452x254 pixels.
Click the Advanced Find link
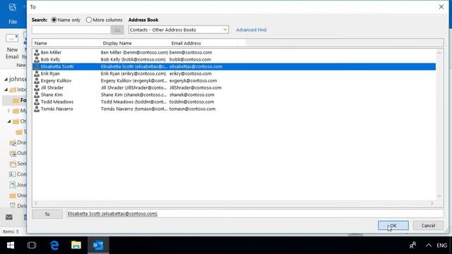[251, 30]
